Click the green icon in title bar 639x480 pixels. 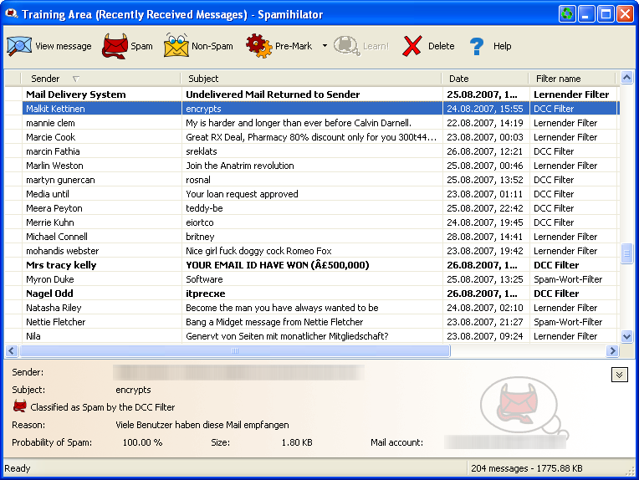pyautogui.click(x=568, y=13)
